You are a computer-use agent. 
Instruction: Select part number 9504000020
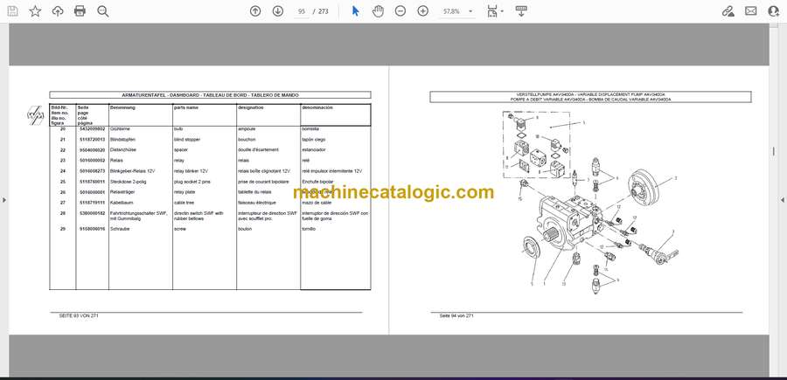pos(91,150)
